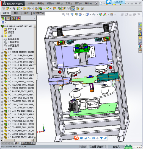The height and width of the screenshot is (149, 143).
Task: Open the ConfigurationManager tab icon
Action: click(x=13, y=19)
